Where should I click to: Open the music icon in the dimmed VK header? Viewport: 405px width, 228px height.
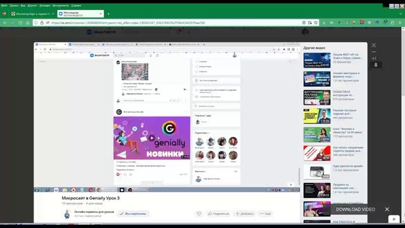[189, 32]
